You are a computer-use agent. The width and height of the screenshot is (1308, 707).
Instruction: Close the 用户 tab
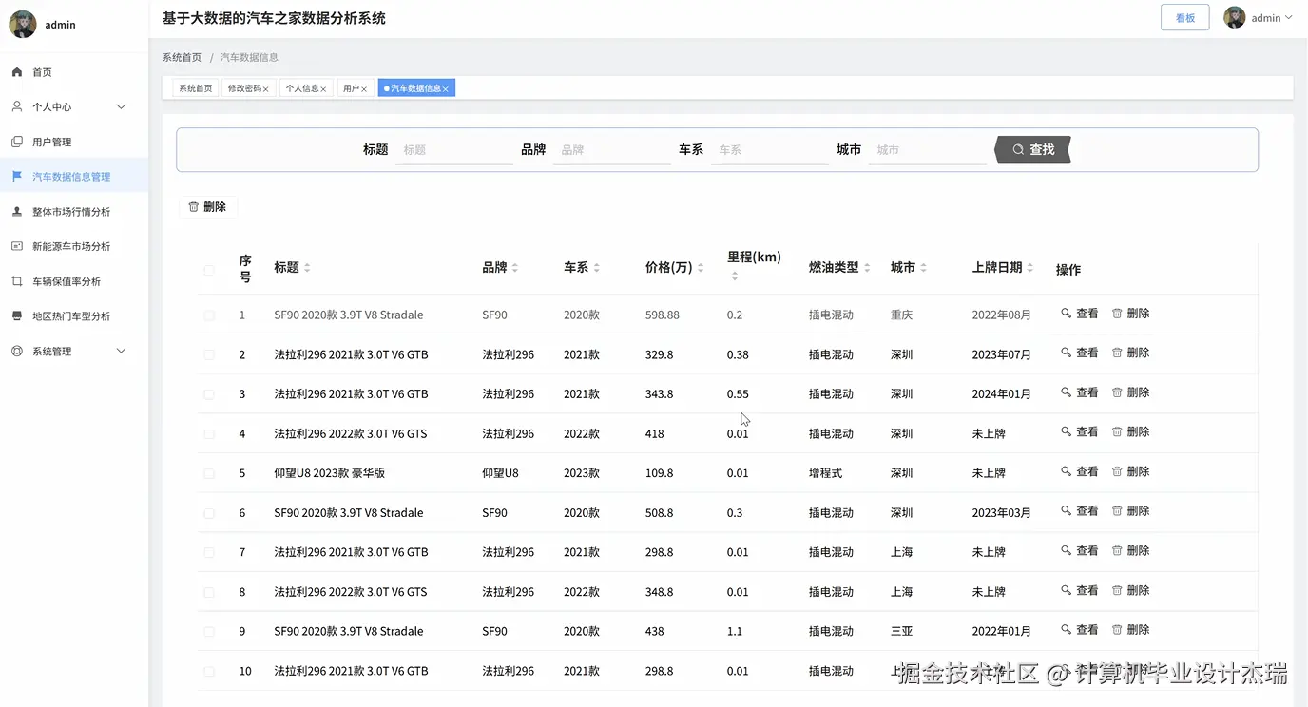tap(364, 89)
